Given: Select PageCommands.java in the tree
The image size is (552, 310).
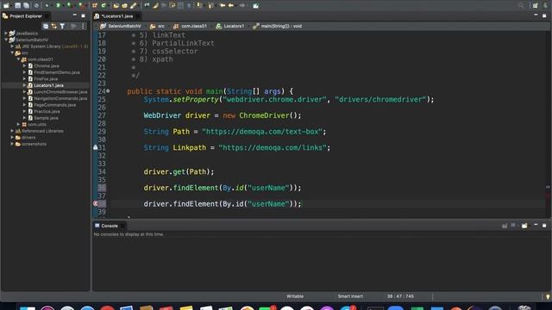Looking at the screenshot, I should (x=54, y=105).
